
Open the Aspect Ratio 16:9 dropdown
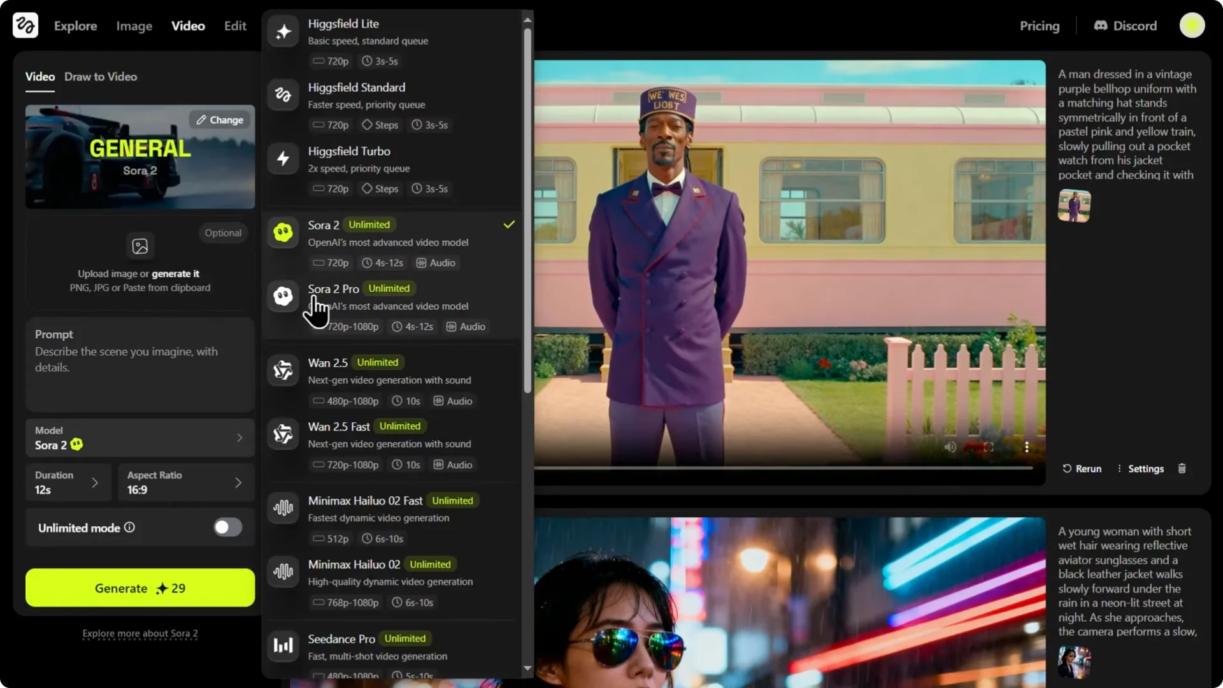[185, 483]
